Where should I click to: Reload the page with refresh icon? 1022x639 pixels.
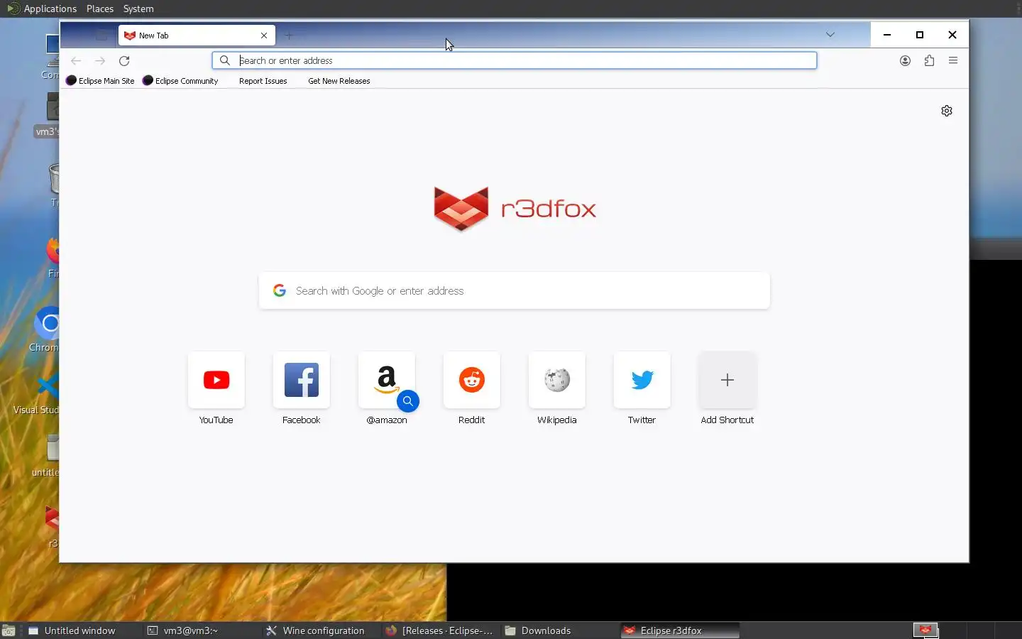tap(124, 61)
